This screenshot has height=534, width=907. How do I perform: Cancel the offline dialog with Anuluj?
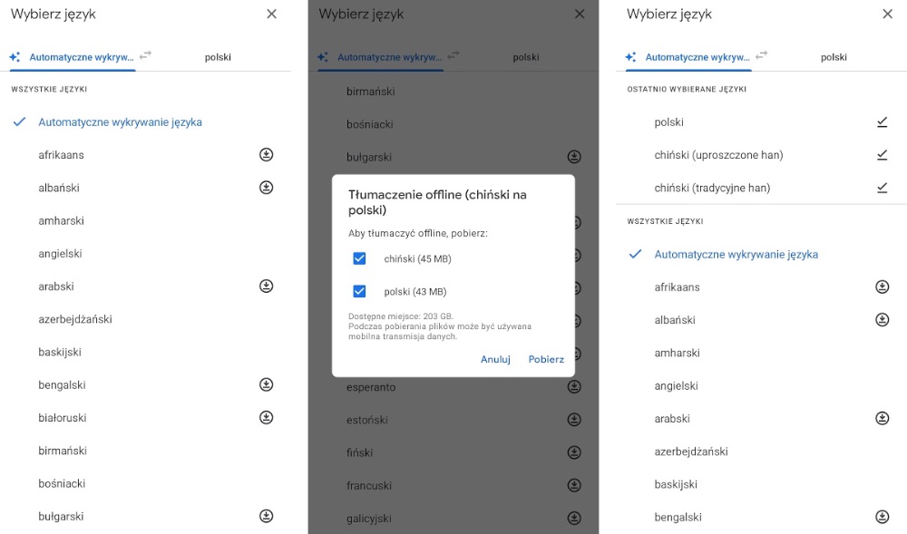click(495, 359)
